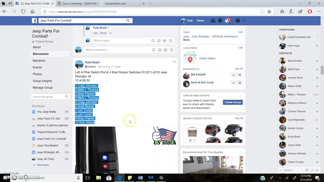The width and height of the screenshot is (324, 182).
Task: Open the Members section
Action: pyautogui.click(x=39, y=61)
